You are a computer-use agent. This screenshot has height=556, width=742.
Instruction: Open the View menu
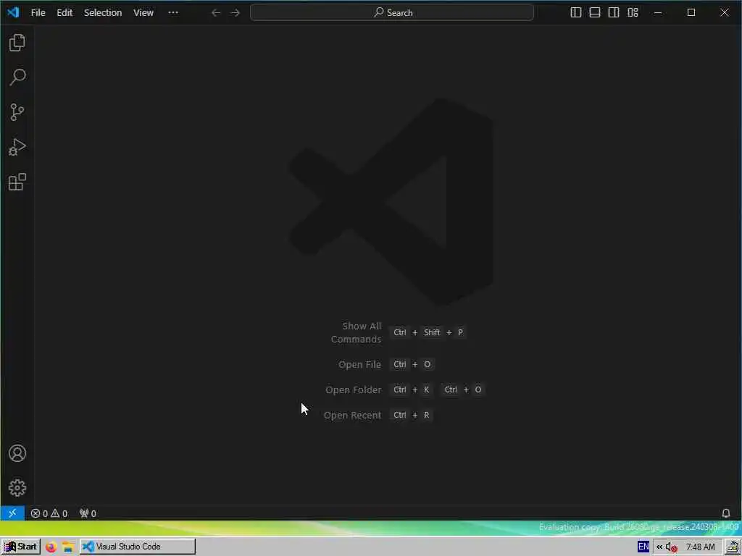coord(143,13)
